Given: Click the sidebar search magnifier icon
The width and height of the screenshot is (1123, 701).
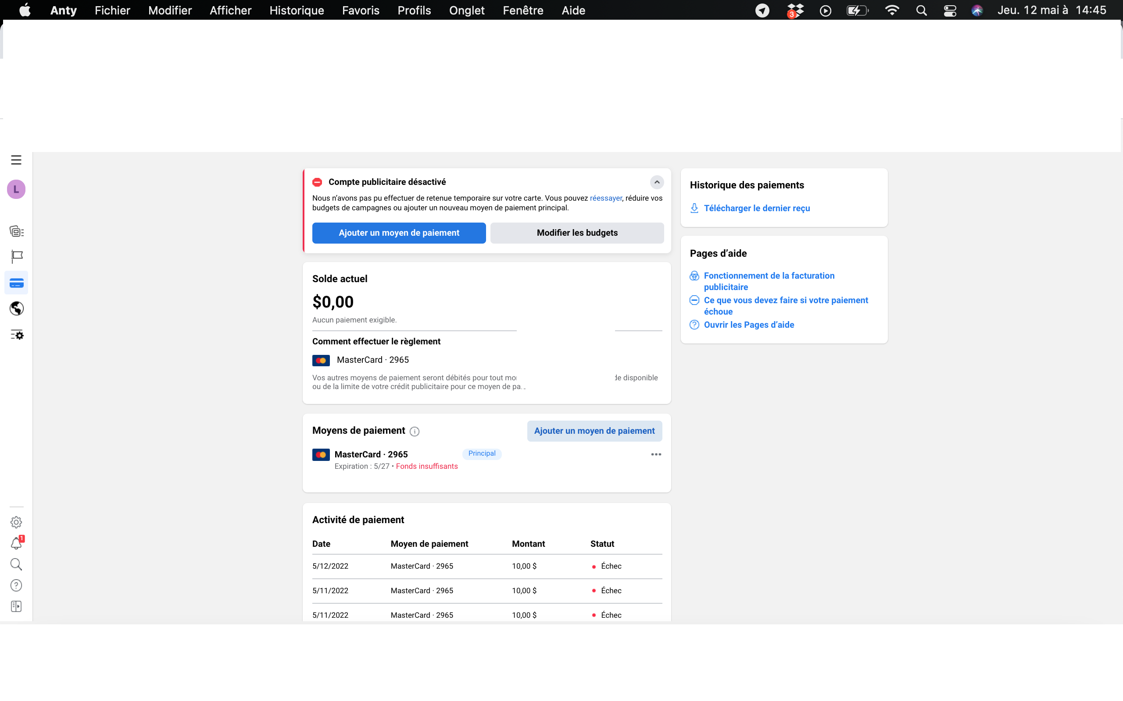Looking at the screenshot, I should pos(16,564).
